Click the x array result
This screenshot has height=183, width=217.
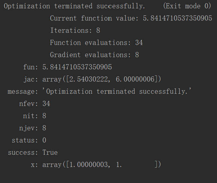(x=102, y=165)
